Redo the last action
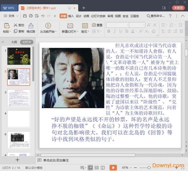This screenshot has width=188, height=171. [49, 16]
